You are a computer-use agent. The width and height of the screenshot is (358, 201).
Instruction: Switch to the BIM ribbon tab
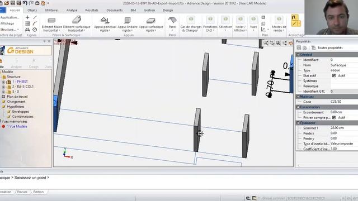pyautogui.click(x=133, y=10)
